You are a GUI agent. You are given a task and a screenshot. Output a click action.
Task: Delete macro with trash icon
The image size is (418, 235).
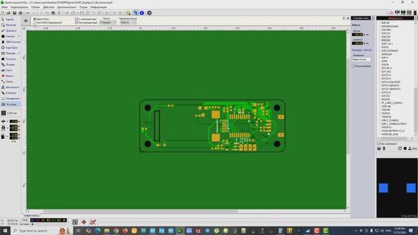point(384,148)
